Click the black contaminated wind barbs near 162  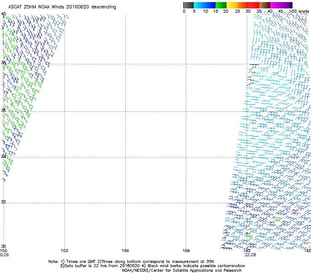click(252, 74)
